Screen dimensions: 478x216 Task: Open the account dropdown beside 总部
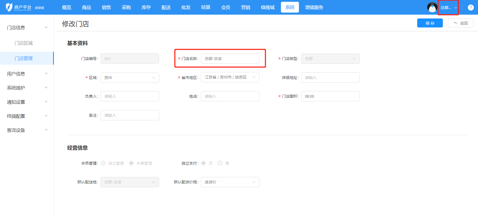448,8
